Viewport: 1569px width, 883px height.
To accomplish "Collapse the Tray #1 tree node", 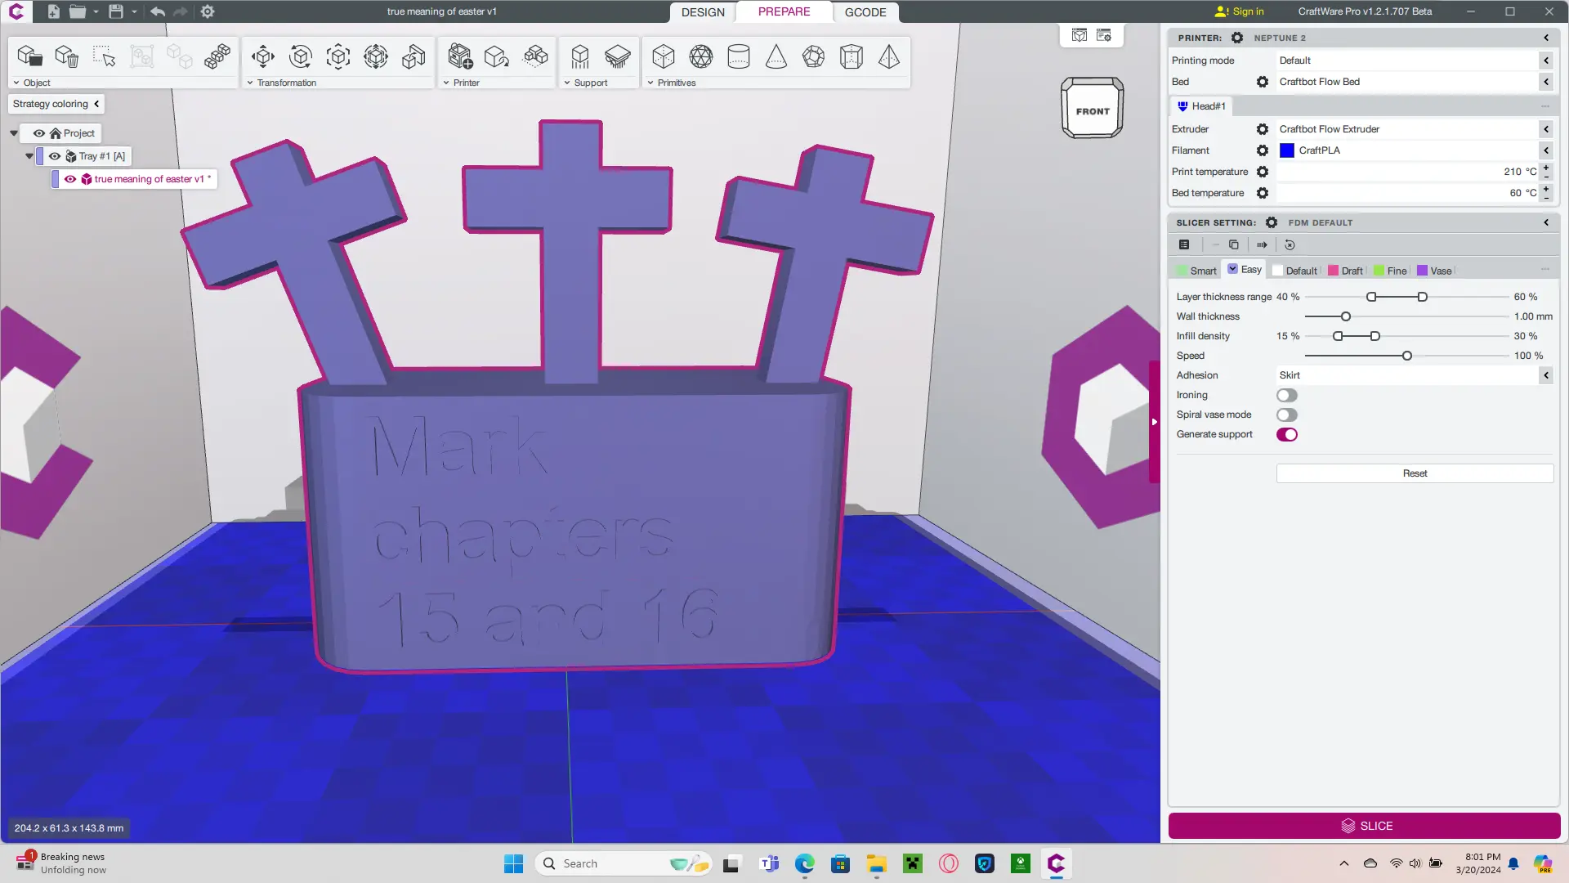I will 29,156.
